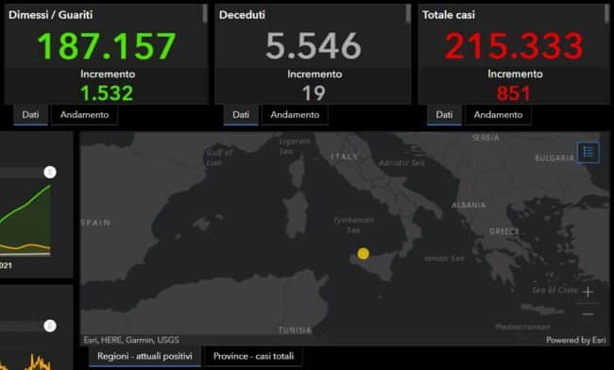Click the GREECE label on the map
The height and width of the screenshot is (370, 614).
click(x=504, y=231)
